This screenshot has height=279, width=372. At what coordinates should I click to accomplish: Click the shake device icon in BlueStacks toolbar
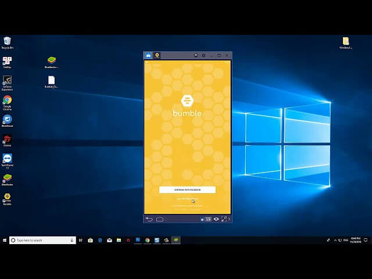202,219
